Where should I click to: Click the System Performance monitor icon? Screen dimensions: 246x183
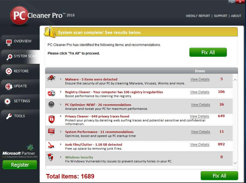tap(51, 132)
